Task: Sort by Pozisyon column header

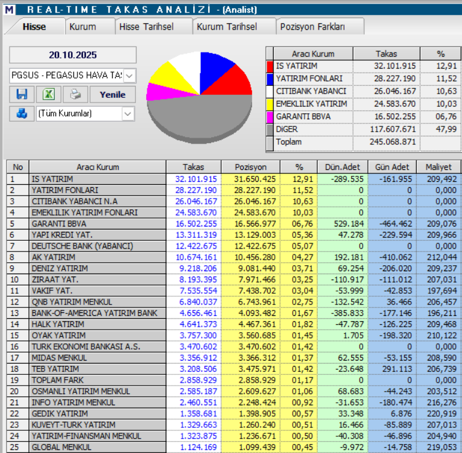Action: point(250,167)
